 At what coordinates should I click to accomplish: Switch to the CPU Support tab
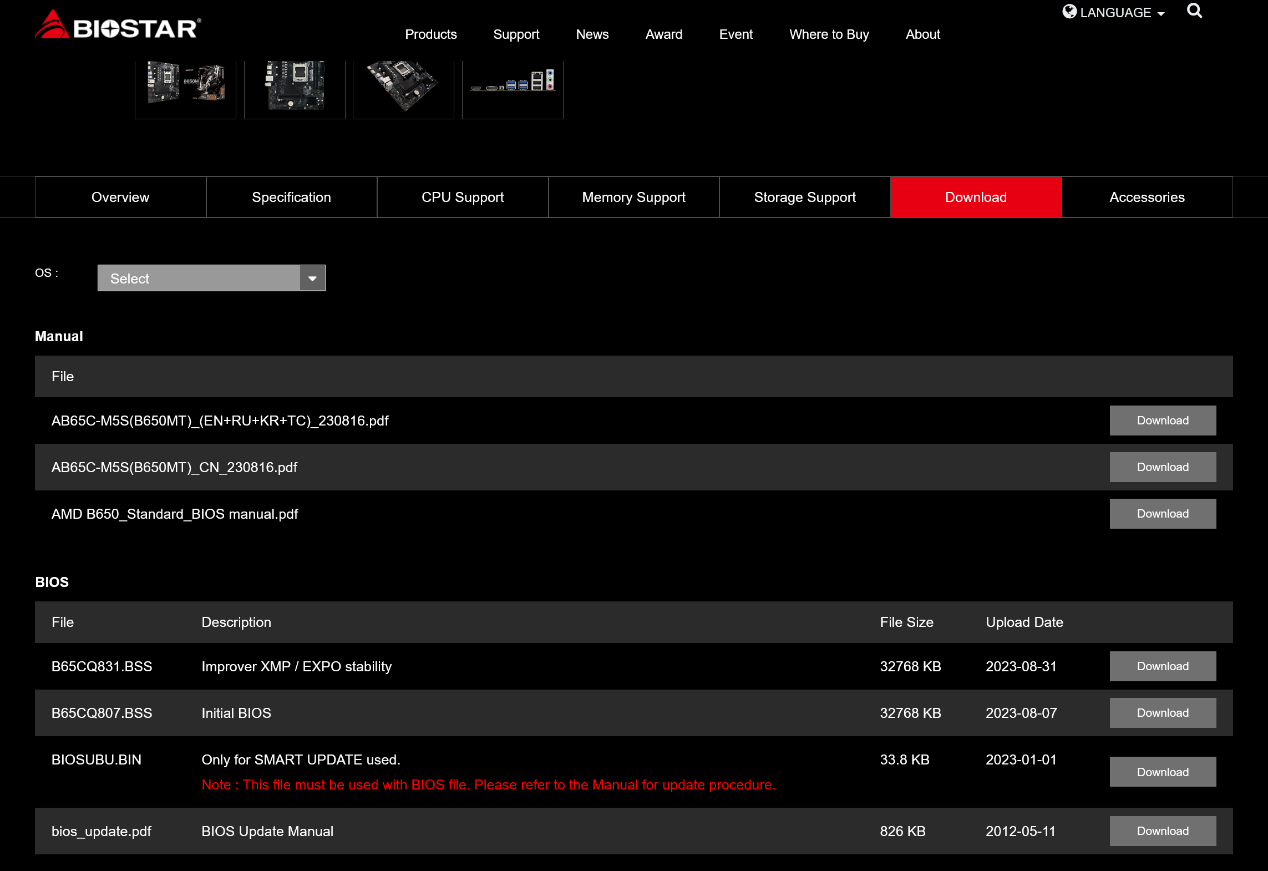[x=463, y=197]
